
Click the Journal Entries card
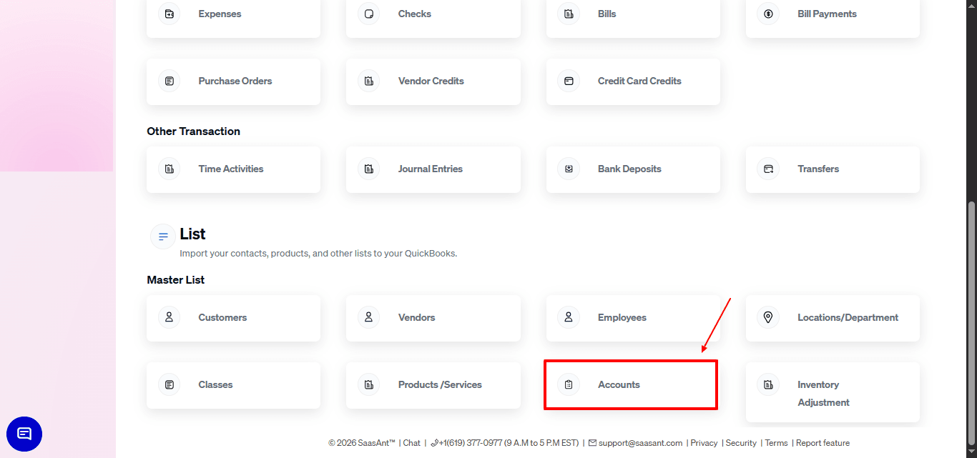pyautogui.click(x=433, y=169)
